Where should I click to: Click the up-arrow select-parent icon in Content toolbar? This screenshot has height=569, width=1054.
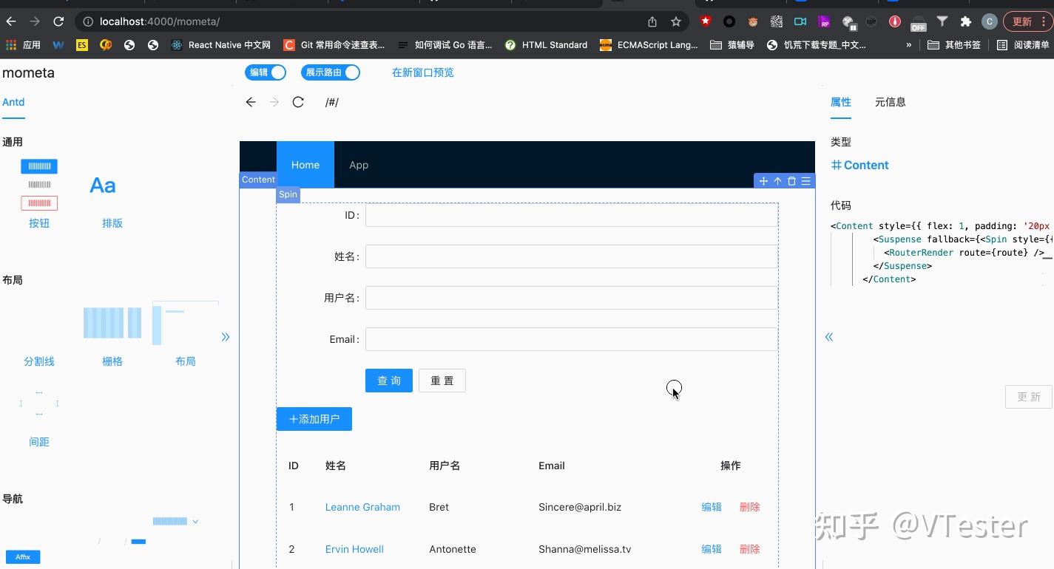(777, 180)
